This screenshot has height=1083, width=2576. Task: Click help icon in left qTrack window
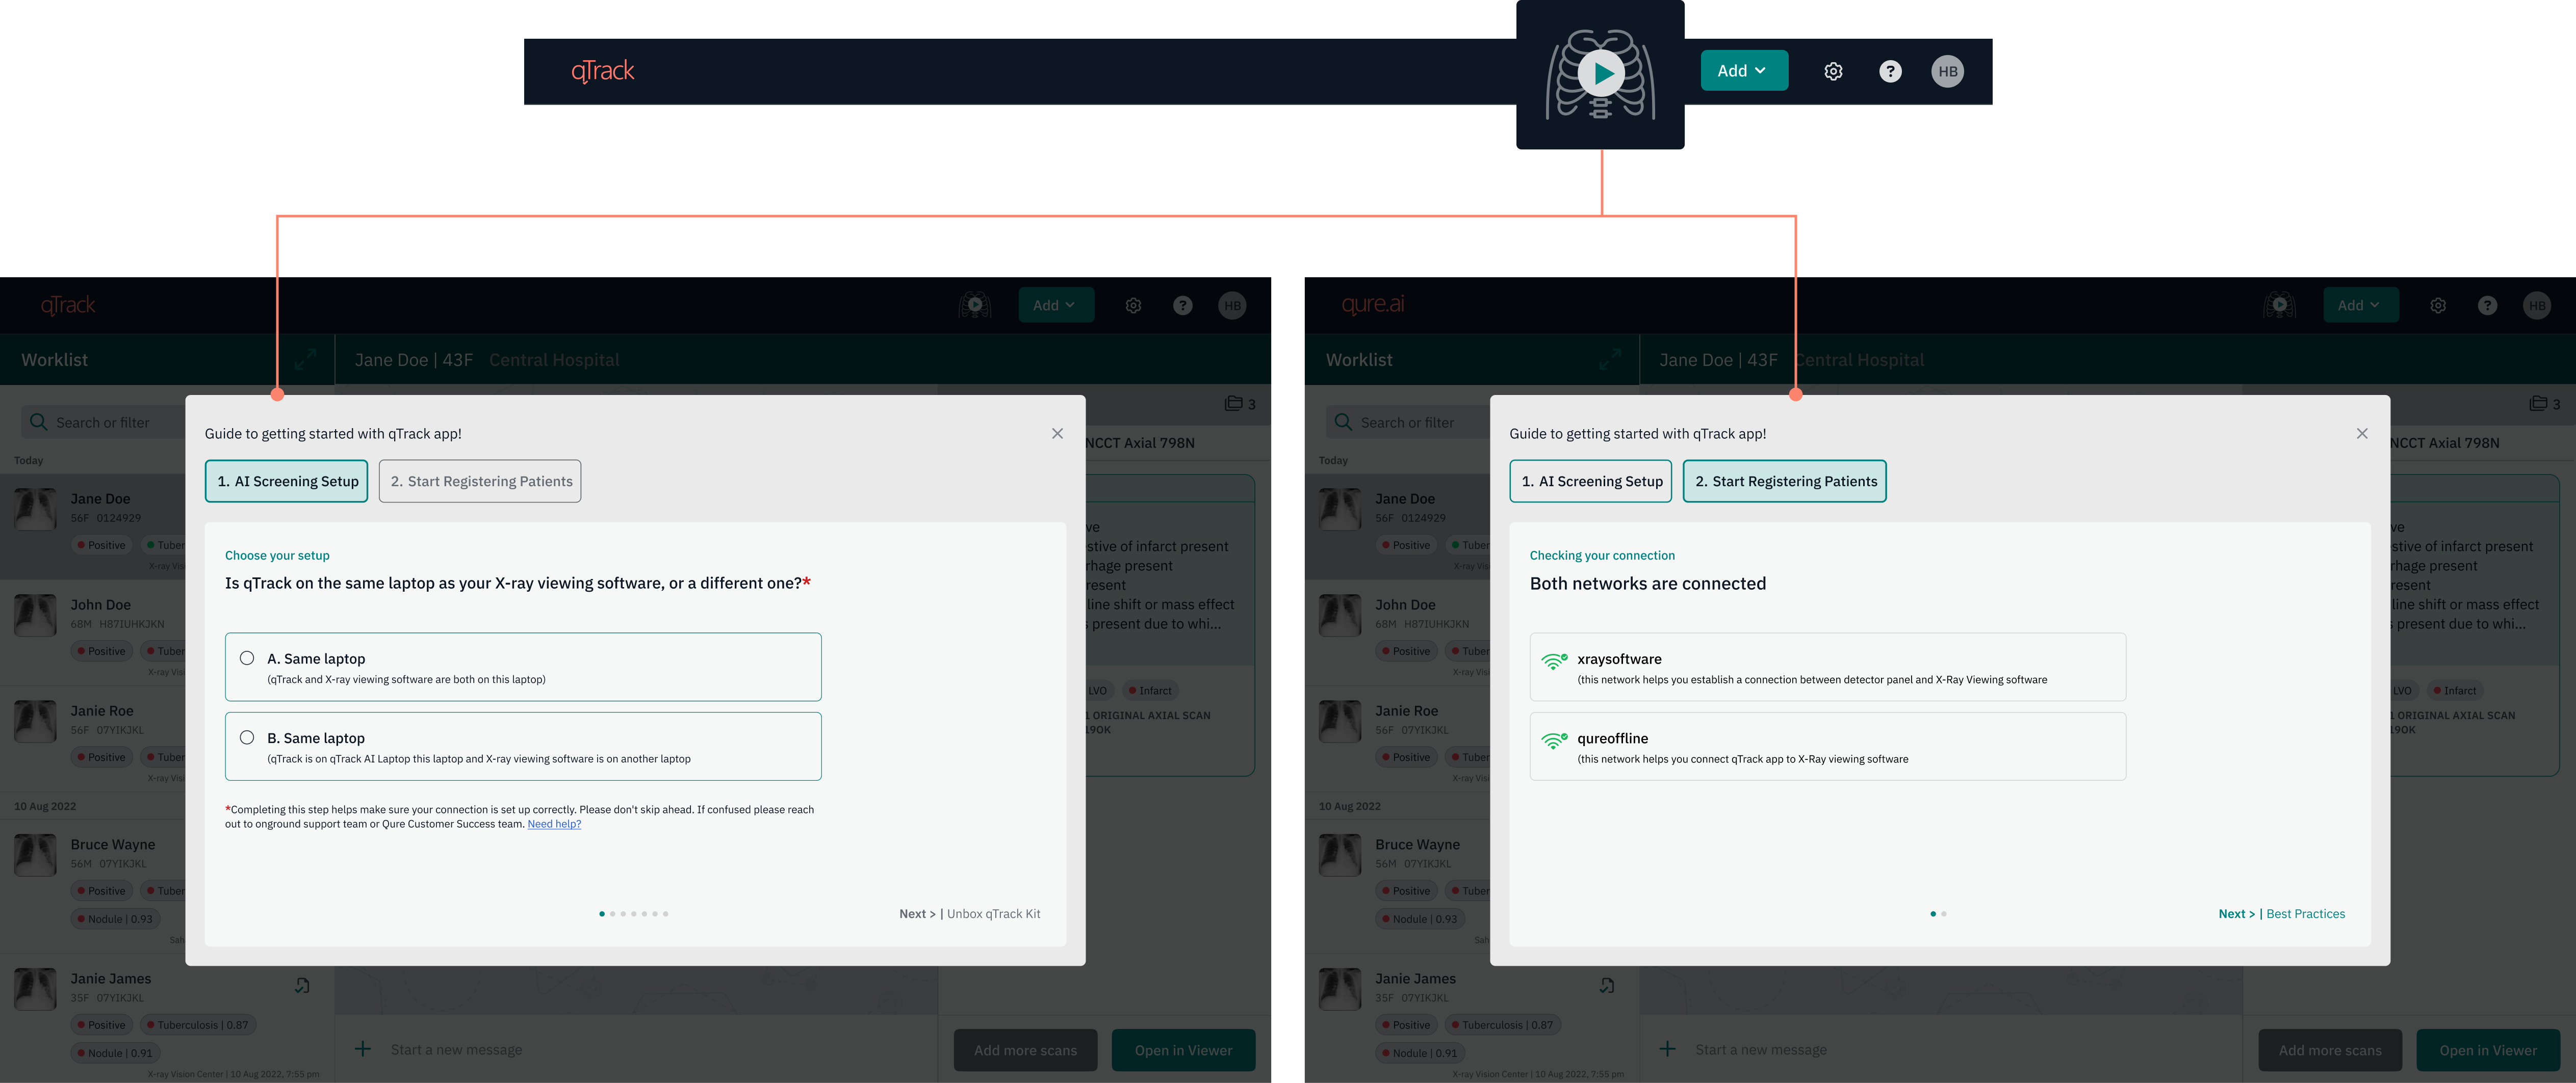[1182, 305]
